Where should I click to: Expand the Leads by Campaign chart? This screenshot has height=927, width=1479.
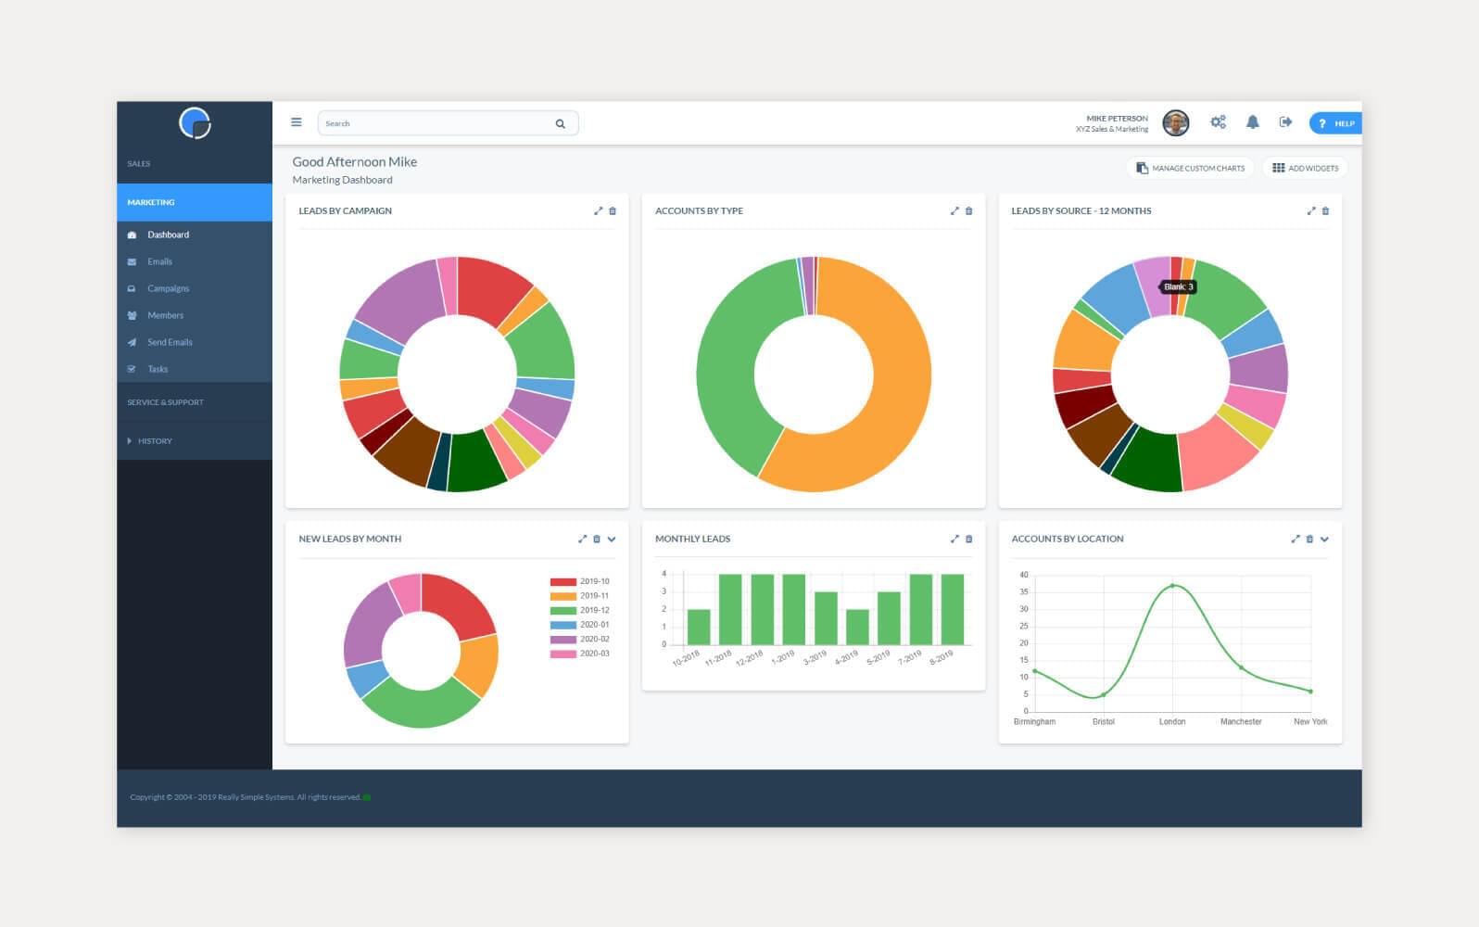click(598, 211)
